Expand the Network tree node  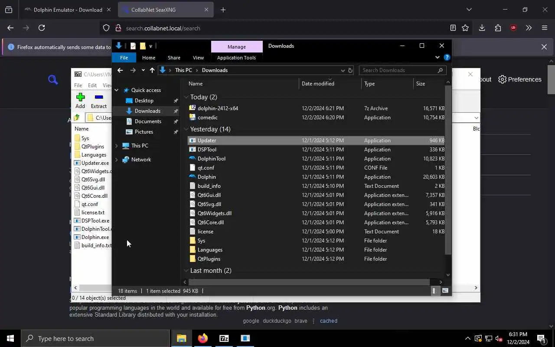117,160
